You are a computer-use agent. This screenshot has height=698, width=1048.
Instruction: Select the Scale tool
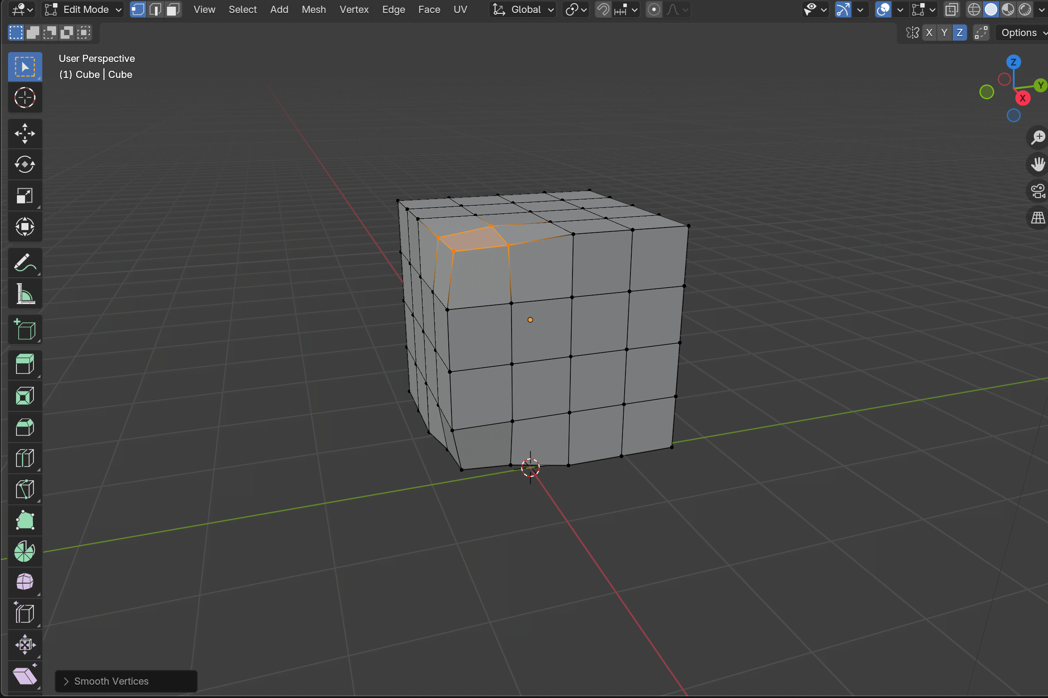(x=25, y=195)
